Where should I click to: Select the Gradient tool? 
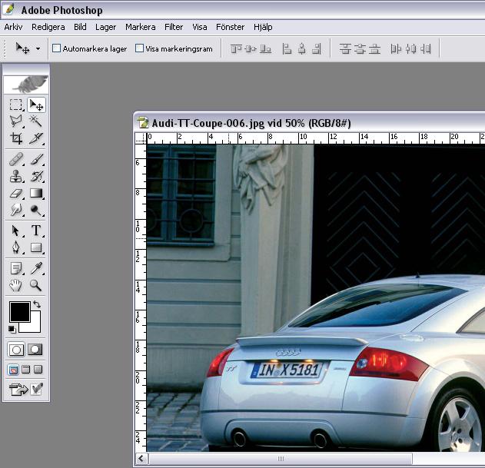pyautogui.click(x=36, y=193)
